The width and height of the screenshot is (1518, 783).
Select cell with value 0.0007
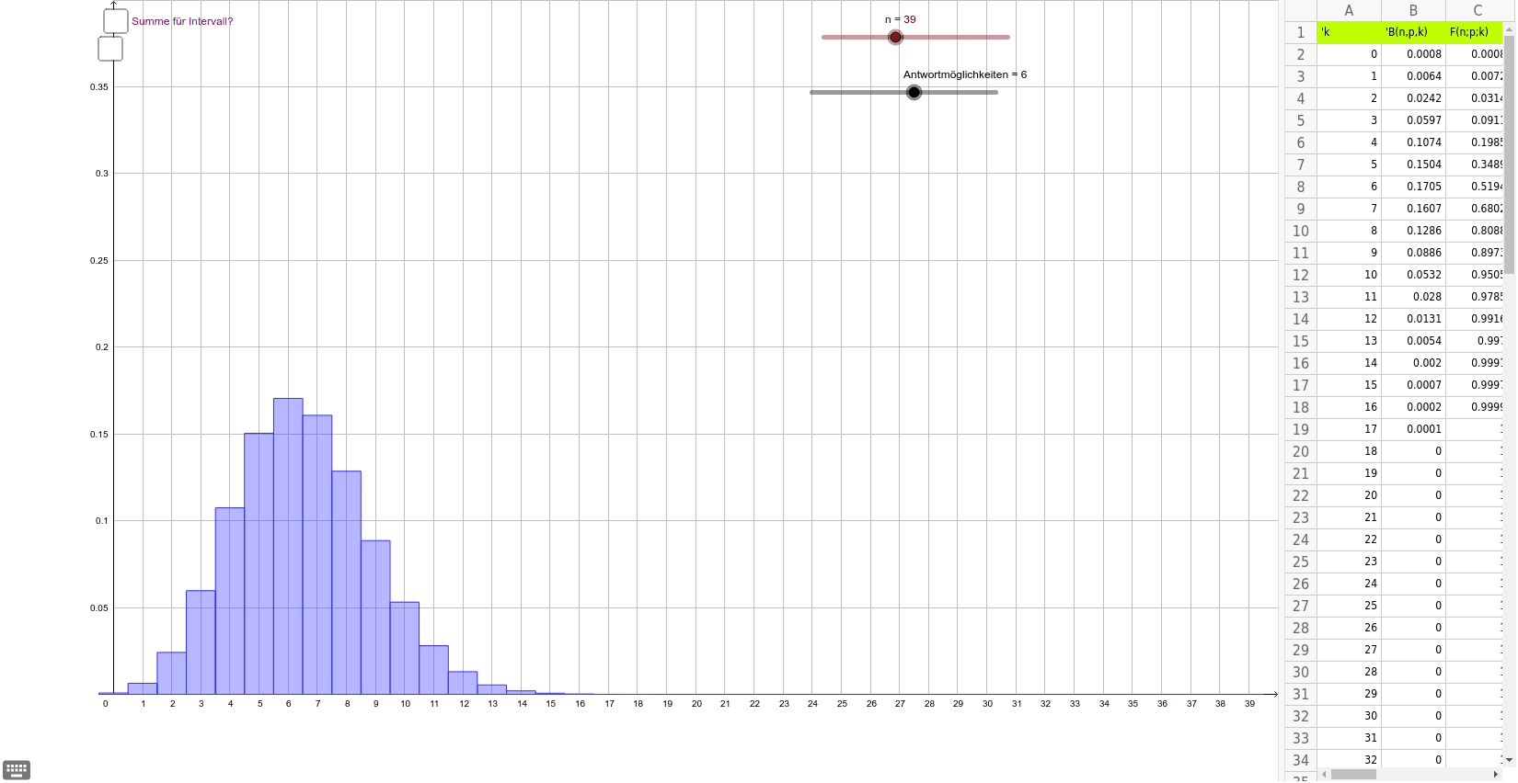[x=1413, y=385]
